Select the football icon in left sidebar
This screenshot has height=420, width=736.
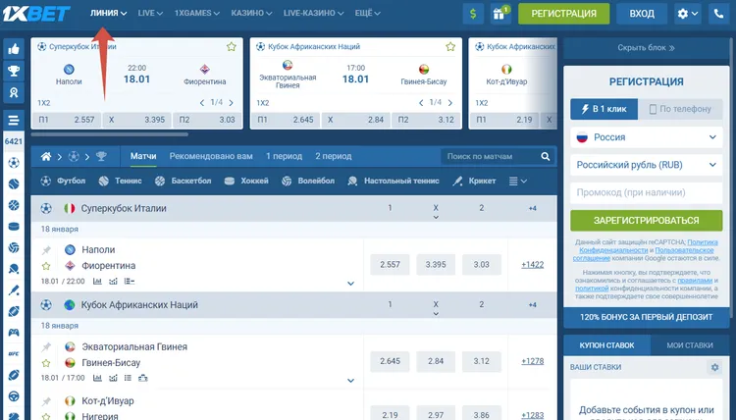click(14, 163)
